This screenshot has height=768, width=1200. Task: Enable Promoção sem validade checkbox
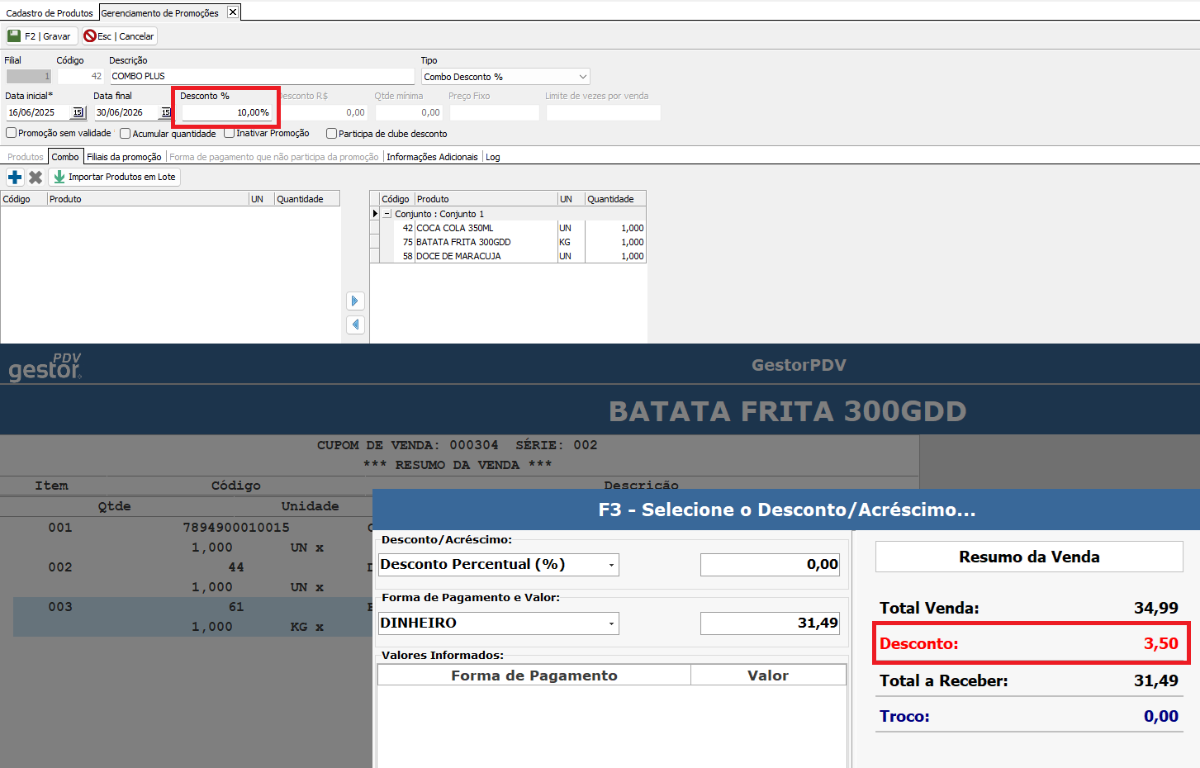(12, 133)
